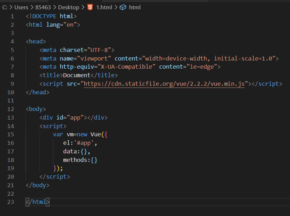290x216 pixels.
Task: Click the "UTF-8" charset value
Action: pos(99,50)
